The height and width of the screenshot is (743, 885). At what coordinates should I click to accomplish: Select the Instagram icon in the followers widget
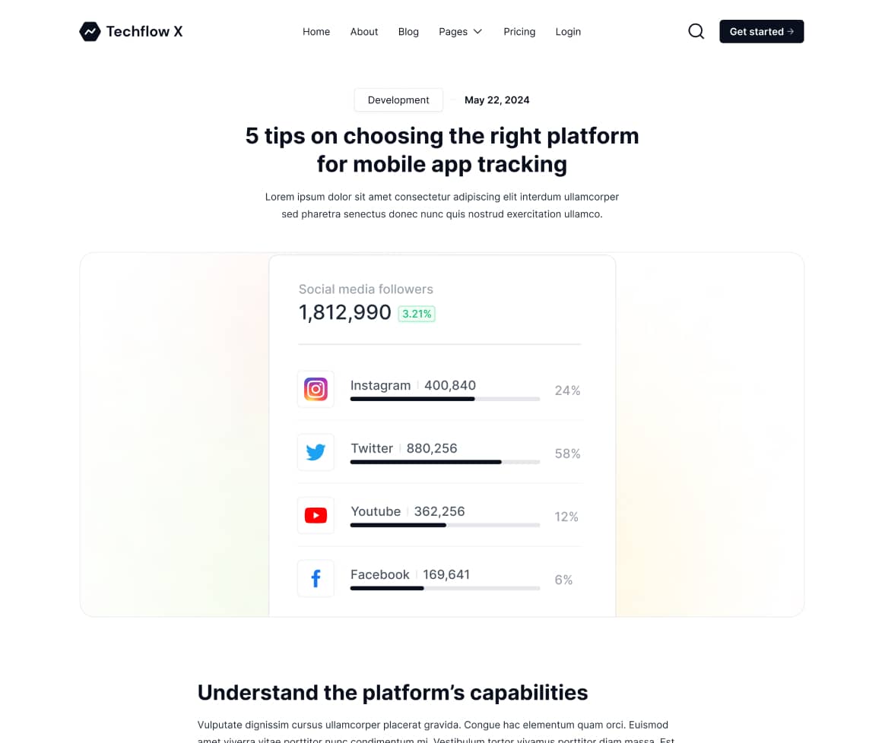316,389
